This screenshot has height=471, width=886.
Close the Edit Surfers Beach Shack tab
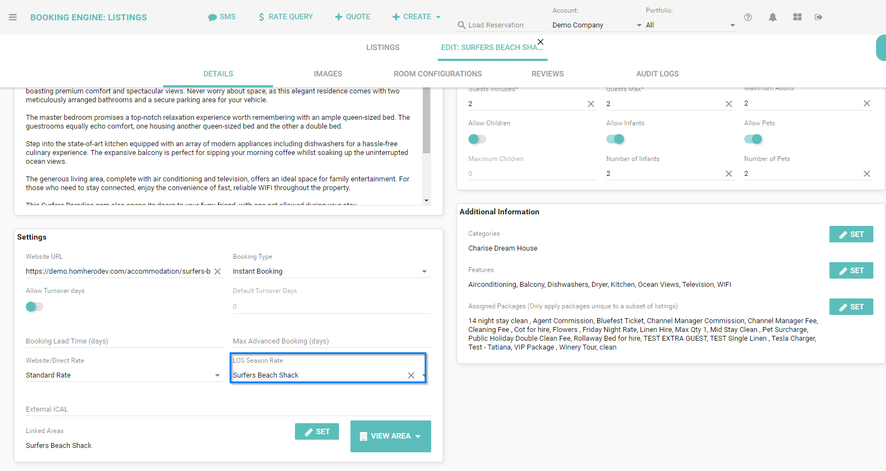click(x=540, y=42)
